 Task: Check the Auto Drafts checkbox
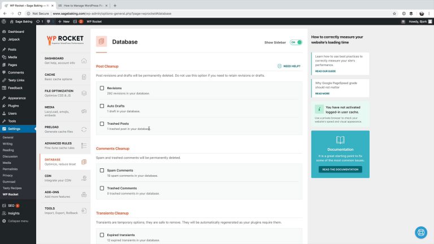(x=102, y=106)
